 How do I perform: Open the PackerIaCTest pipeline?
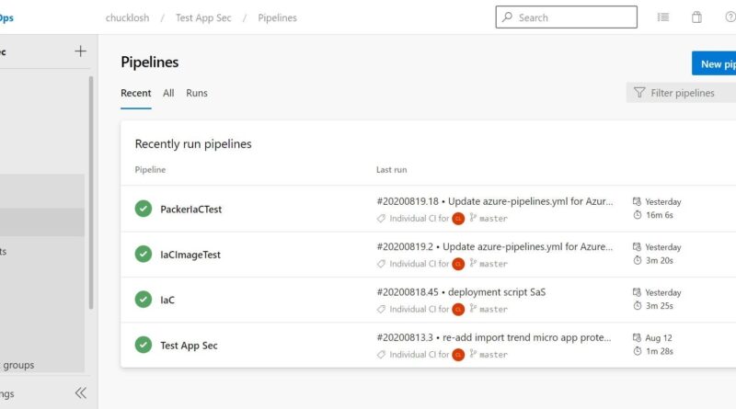(191, 210)
